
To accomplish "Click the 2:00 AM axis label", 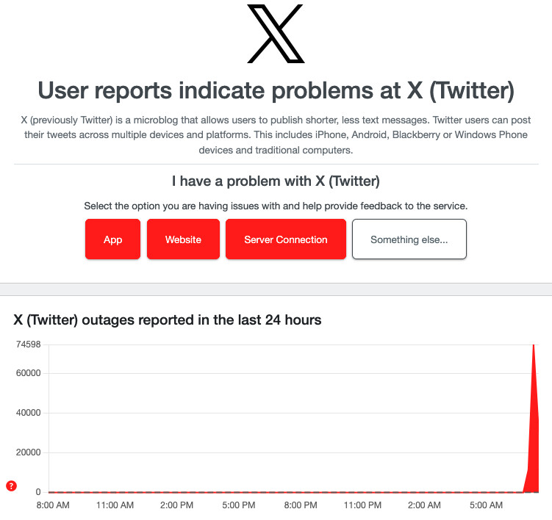I will click(x=424, y=505).
